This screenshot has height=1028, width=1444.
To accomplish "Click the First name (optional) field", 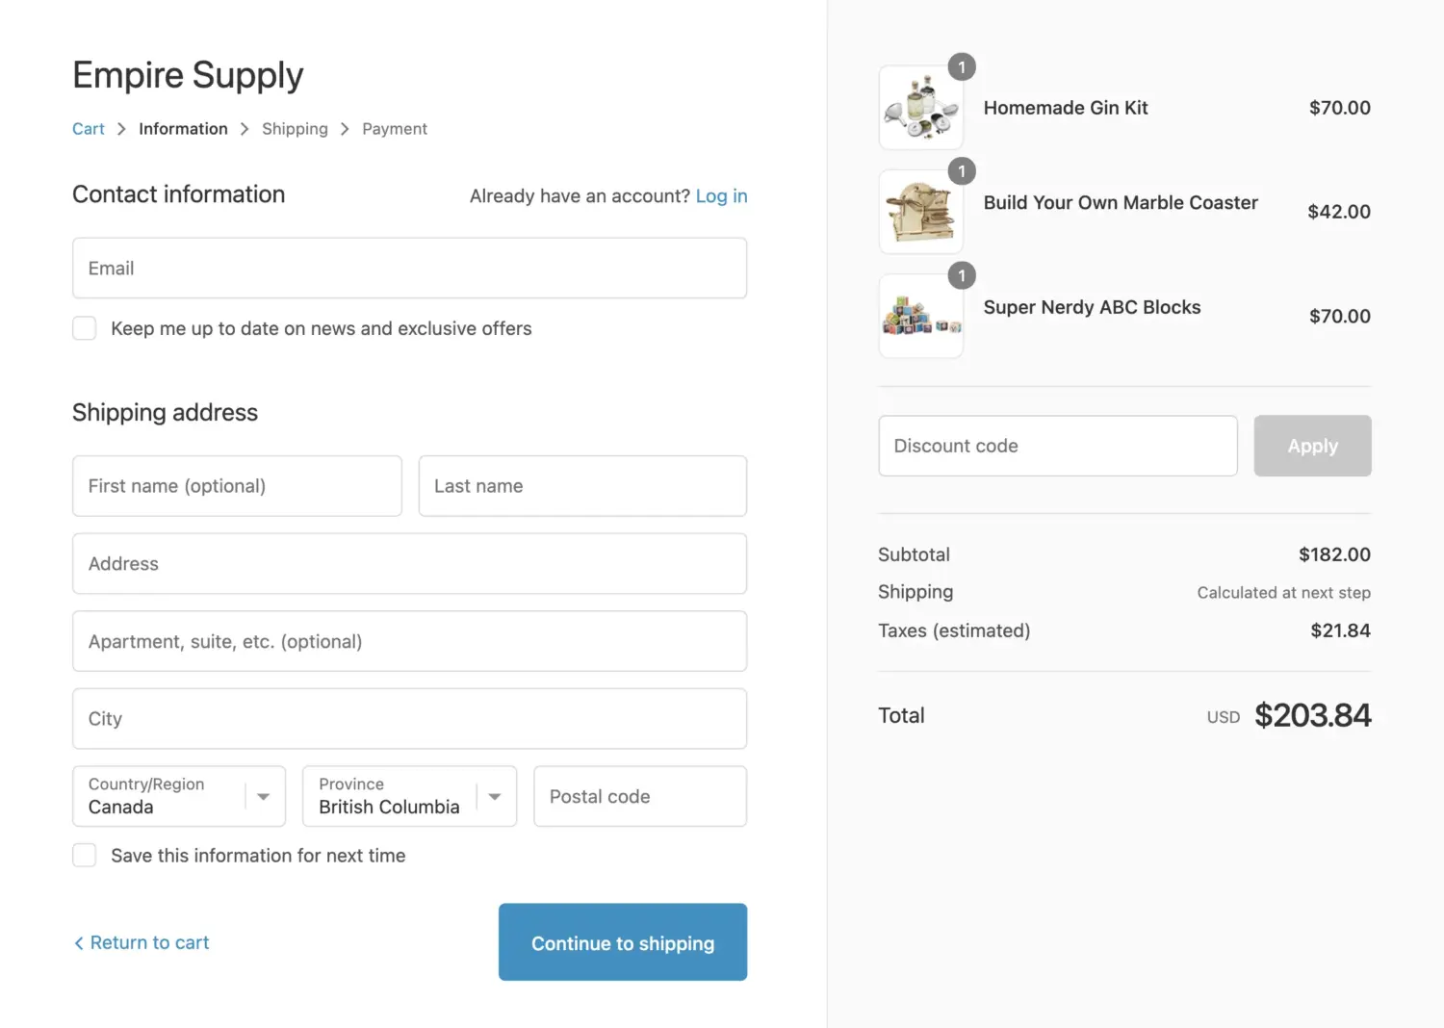I will pos(237,486).
